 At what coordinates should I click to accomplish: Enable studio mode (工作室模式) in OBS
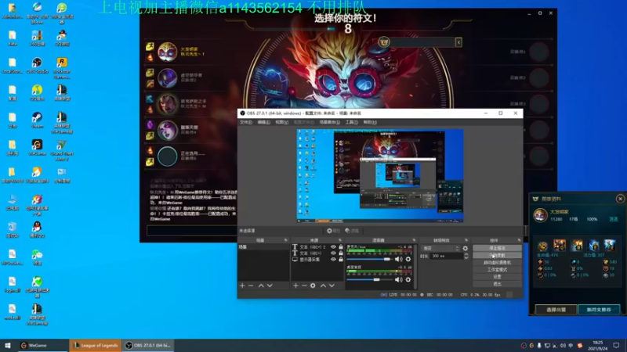497,270
